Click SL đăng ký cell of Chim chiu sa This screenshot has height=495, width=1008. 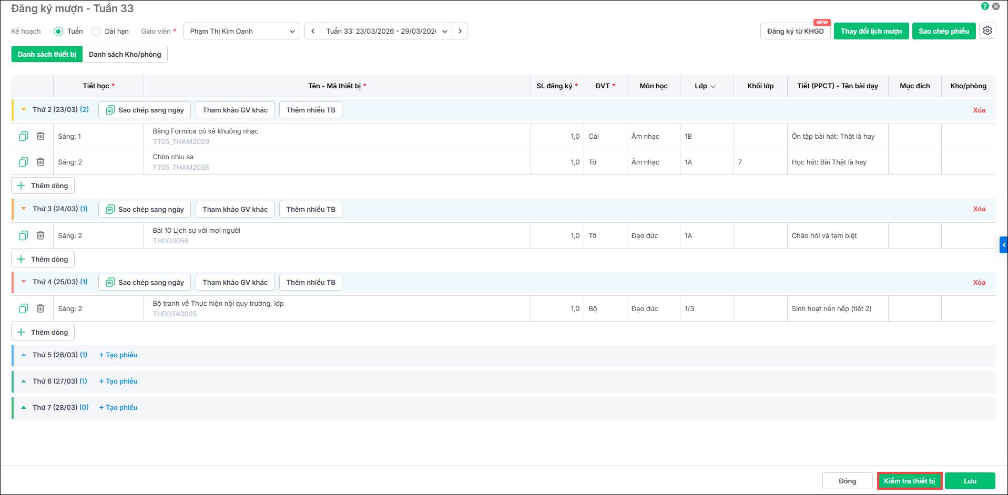[x=557, y=162]
